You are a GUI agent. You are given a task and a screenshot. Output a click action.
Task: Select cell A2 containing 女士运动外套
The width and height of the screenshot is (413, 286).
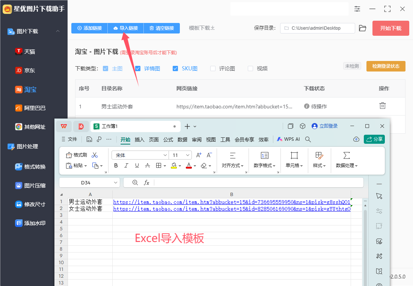point(90,208)
